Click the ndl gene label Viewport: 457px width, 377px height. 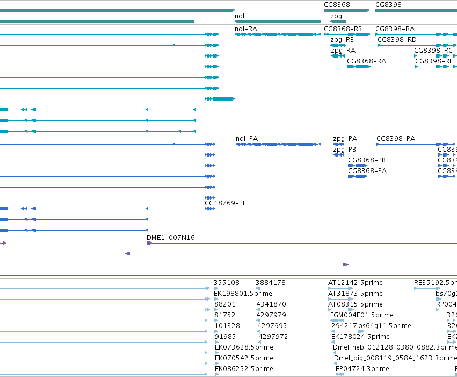coord(240,16)
